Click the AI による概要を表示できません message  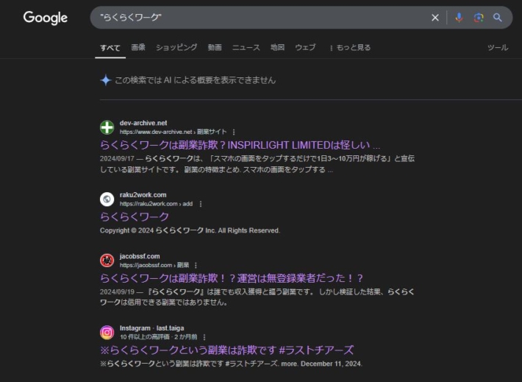click(196, 80)
